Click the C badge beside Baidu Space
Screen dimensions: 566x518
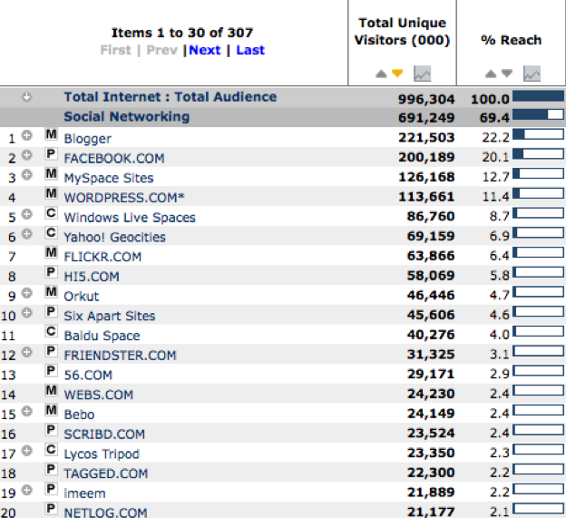pyautogui.click(x=52, y=331)
